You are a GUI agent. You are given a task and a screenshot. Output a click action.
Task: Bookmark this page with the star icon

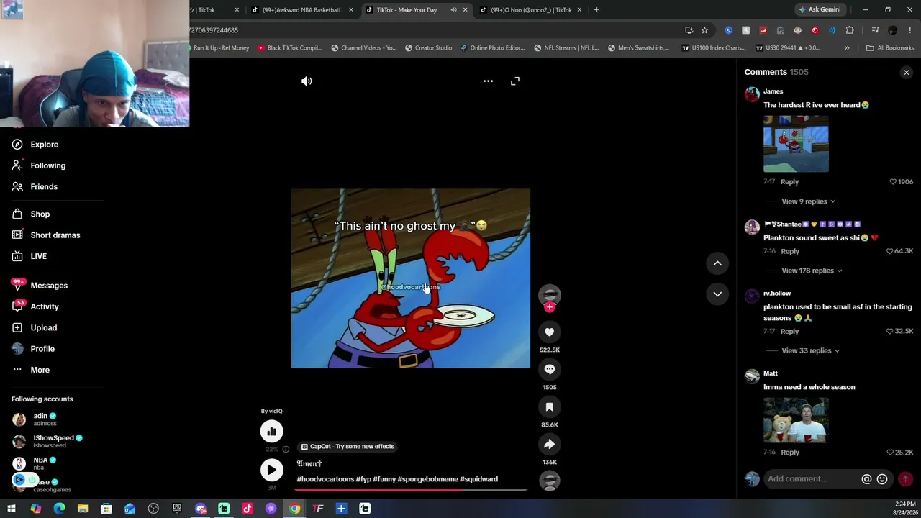tap(704, 30)
